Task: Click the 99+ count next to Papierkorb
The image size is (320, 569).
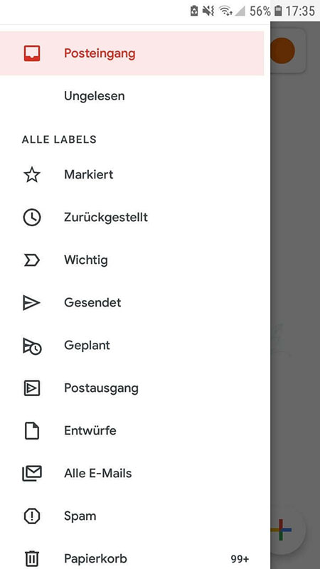Action: coord(240,559)
